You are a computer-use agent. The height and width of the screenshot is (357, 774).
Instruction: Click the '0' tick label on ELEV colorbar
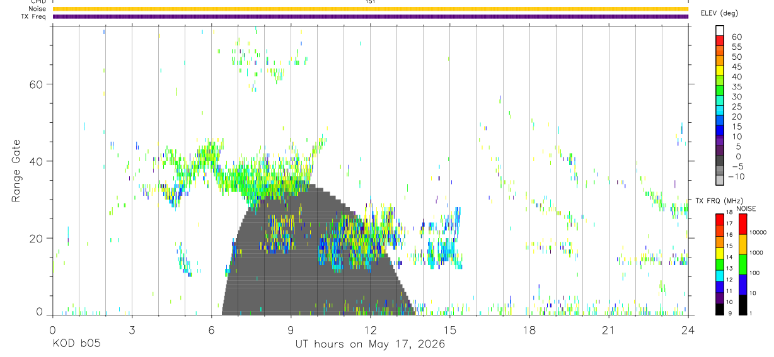pyautogui.click(x=739, y=156)
